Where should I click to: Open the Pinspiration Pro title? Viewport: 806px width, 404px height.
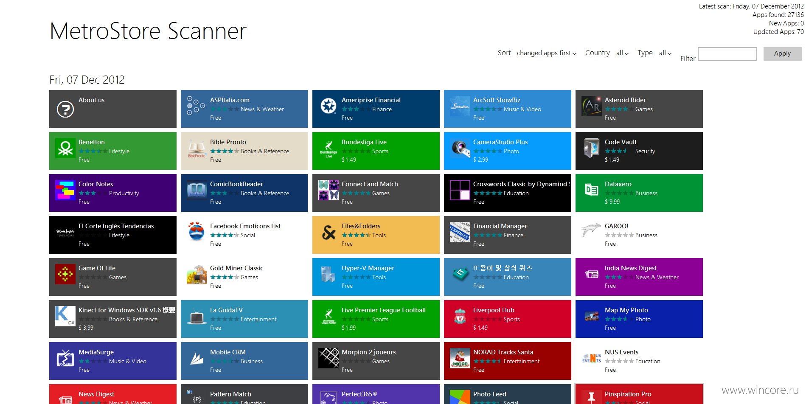point(628,394)
